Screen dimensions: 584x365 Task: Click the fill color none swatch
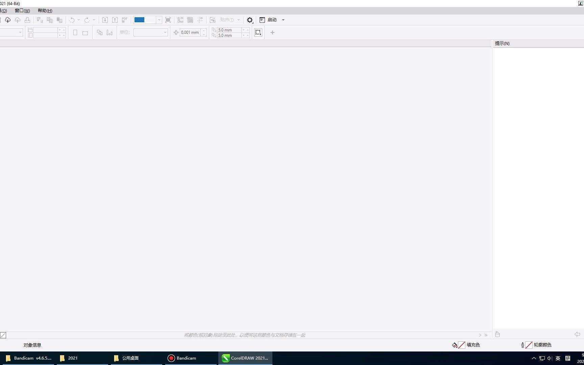tap(462, 345)
